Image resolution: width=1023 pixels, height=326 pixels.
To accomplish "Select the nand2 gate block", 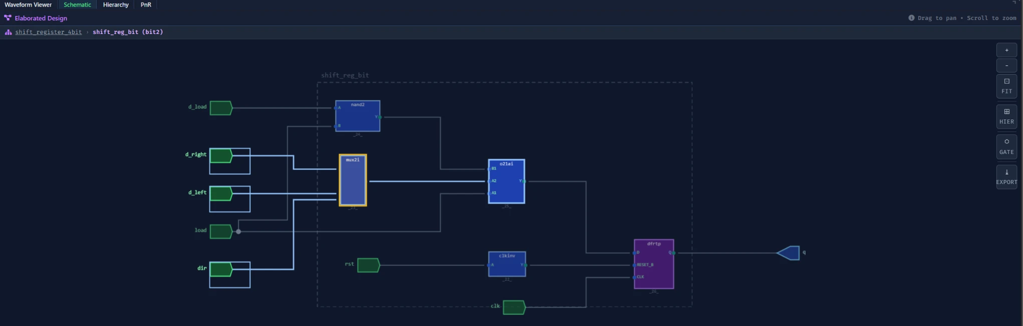I will tap(358, 116).
